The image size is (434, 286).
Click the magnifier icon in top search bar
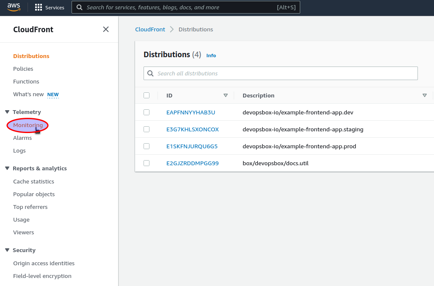coord(79,7)
